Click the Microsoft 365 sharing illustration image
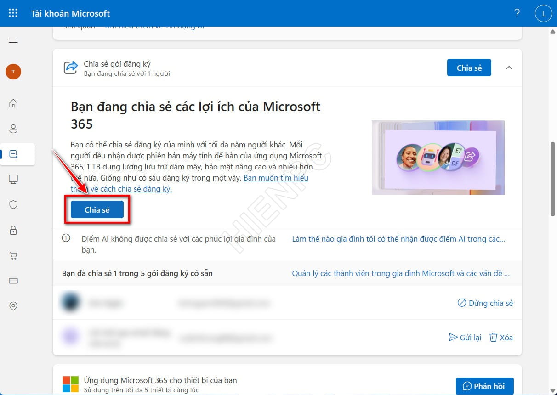Viewport: 557px width, 395px height. [438, 157]
